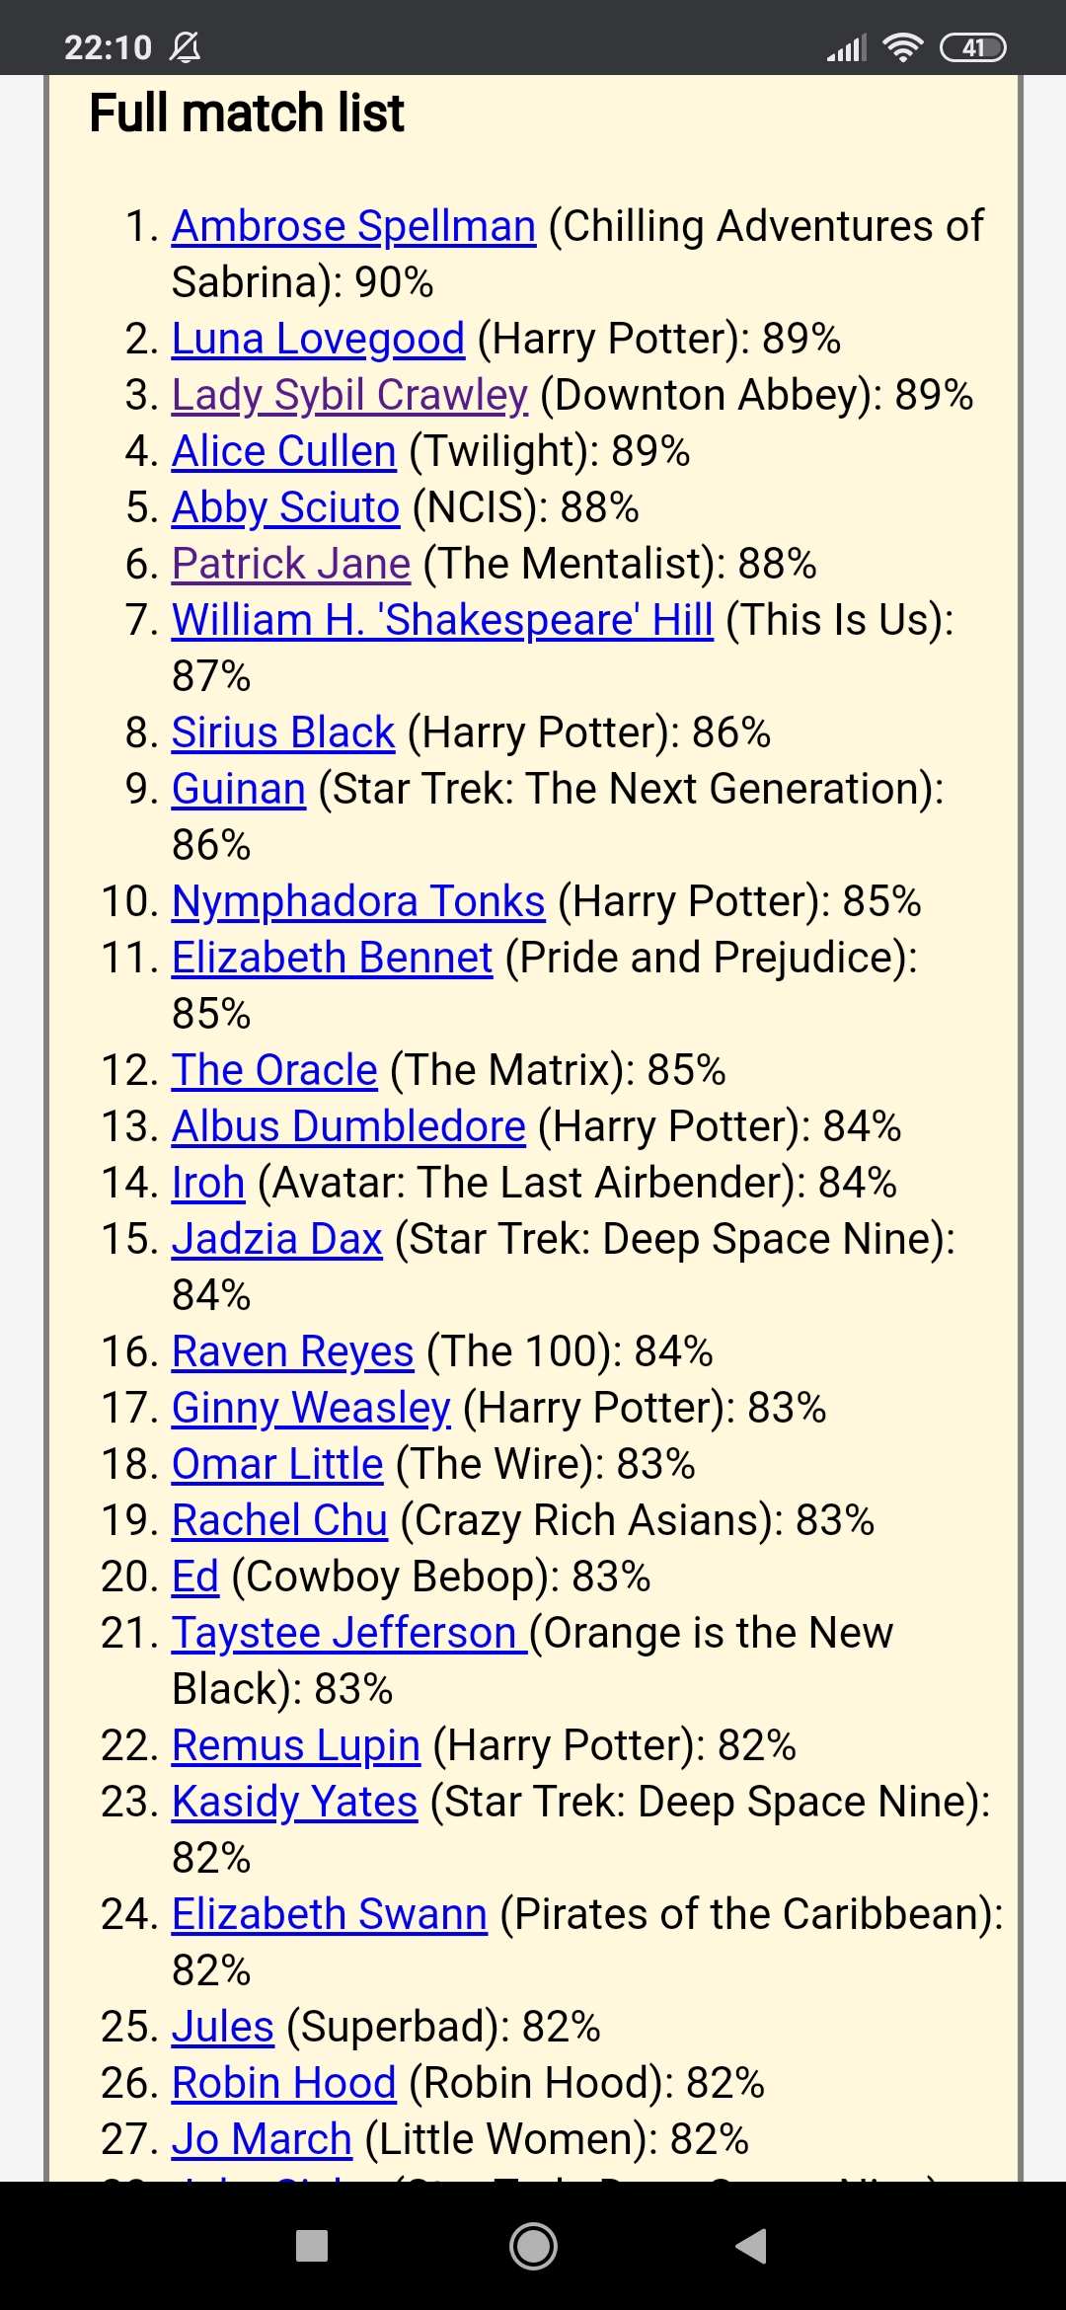Tap the Wi-Fi status icon
This screenshot has height=2310, width=1066.
point(902,46)
